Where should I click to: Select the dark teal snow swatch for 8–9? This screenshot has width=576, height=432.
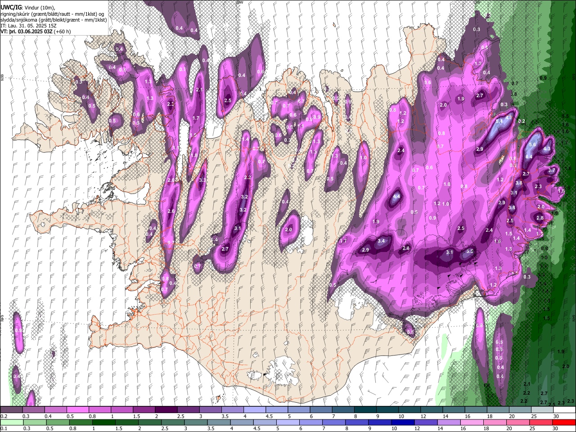pyautogui.click(x=365, y=410)
